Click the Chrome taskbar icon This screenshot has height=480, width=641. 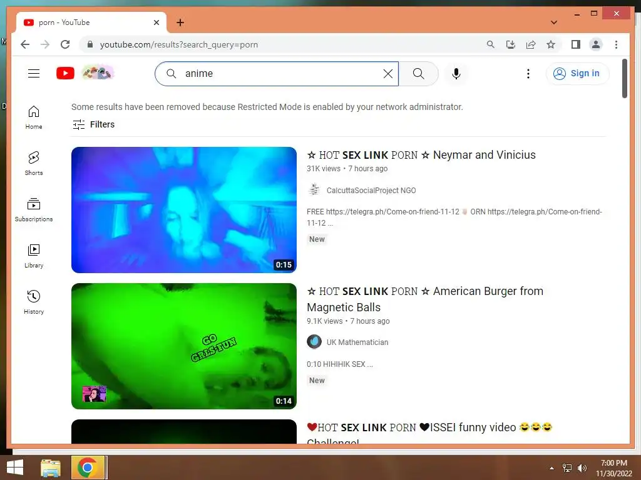coord(89,467)
